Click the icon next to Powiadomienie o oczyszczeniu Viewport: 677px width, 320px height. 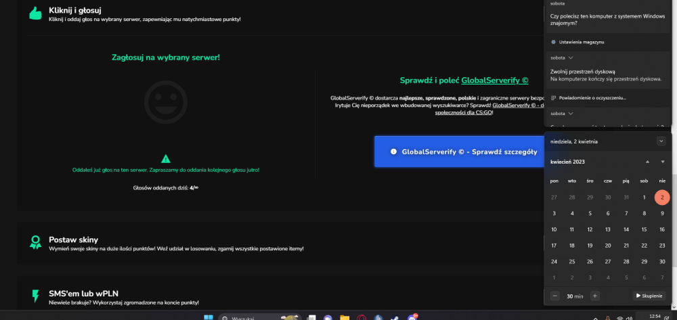[x=554, y=98]
